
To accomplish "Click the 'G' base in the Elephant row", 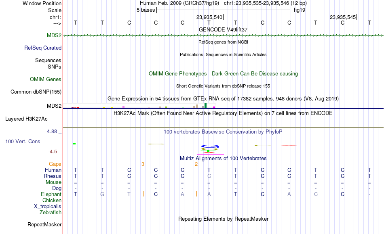I will 102,194.
